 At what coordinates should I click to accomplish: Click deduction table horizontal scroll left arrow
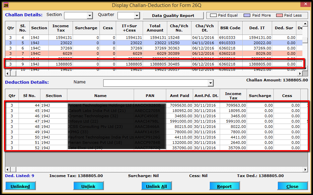pyautogui.click(x=8, y=169)
